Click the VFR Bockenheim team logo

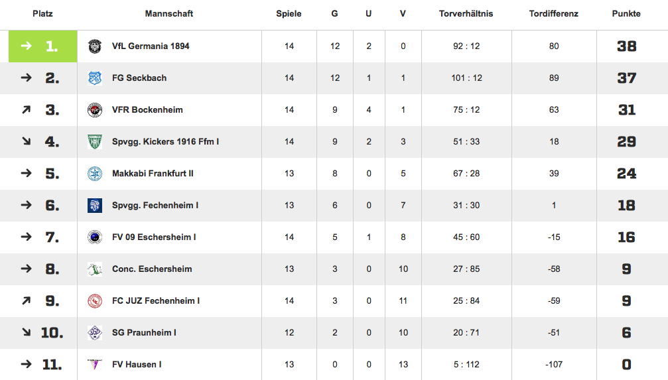[95, 110]
